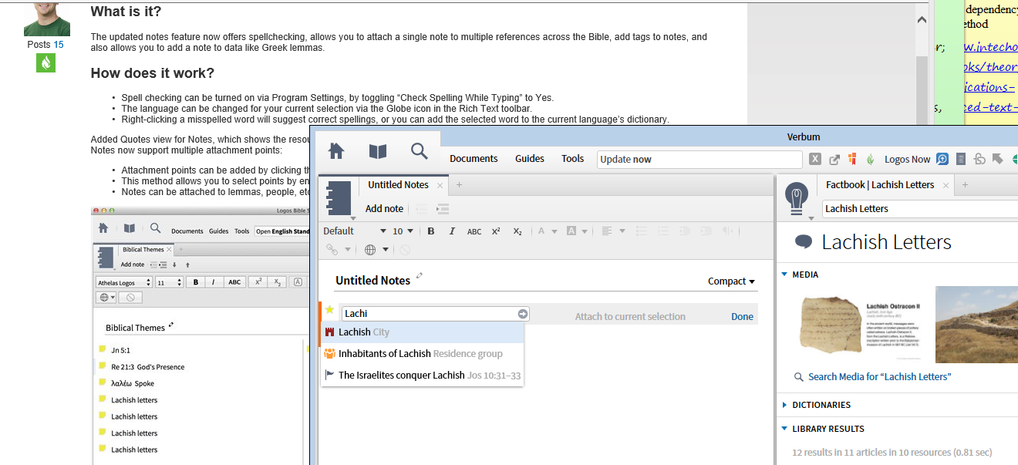Select the Untitled Notes tab
Screen dimensions: 1018x465
click(398, 185)
